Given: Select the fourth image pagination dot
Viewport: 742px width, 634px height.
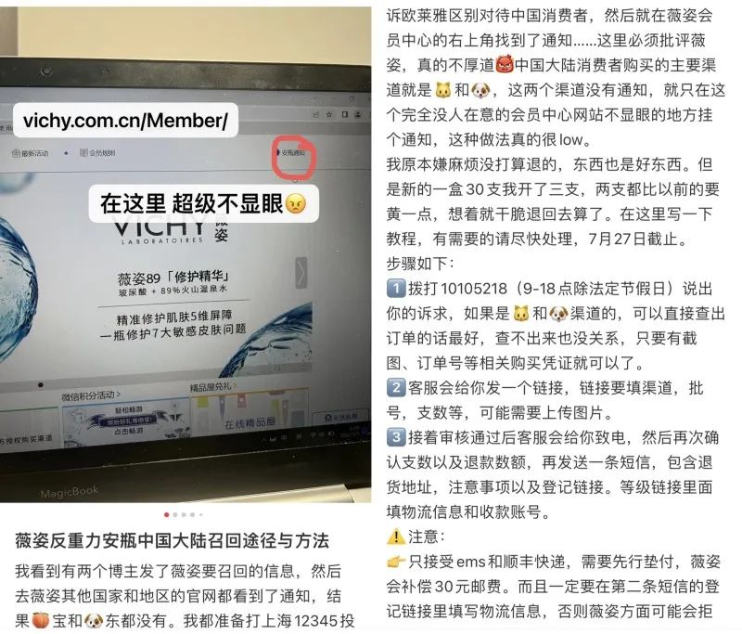Looking at the screenshot, I should pos(193,514).
